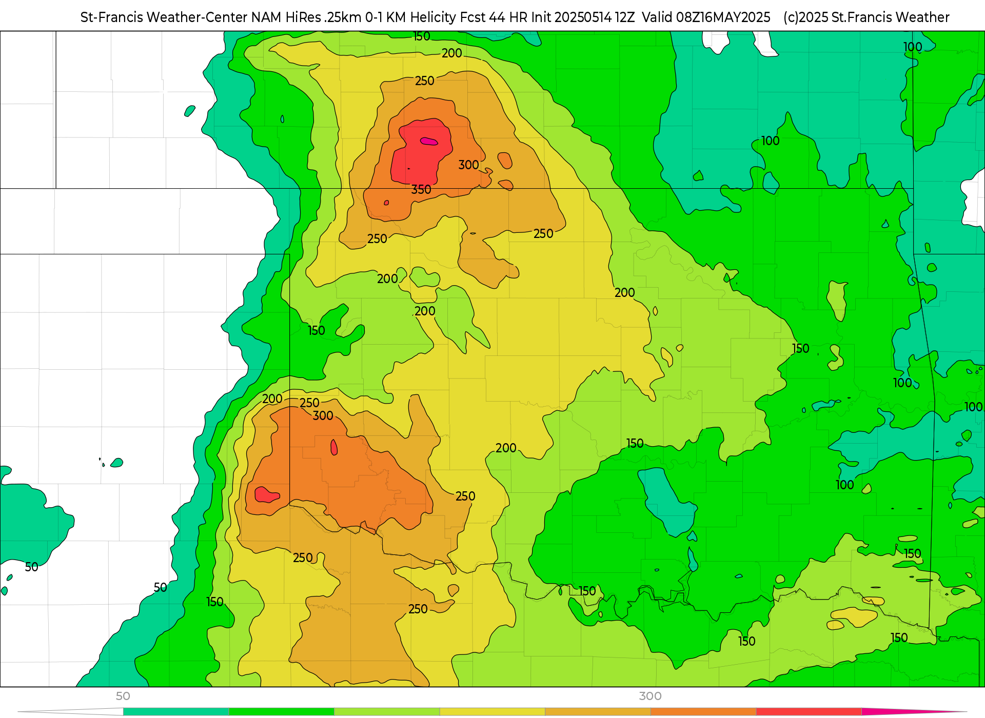Click "St-Francis Weather-Center NAM HiRes" in the title

click(201, 17)
